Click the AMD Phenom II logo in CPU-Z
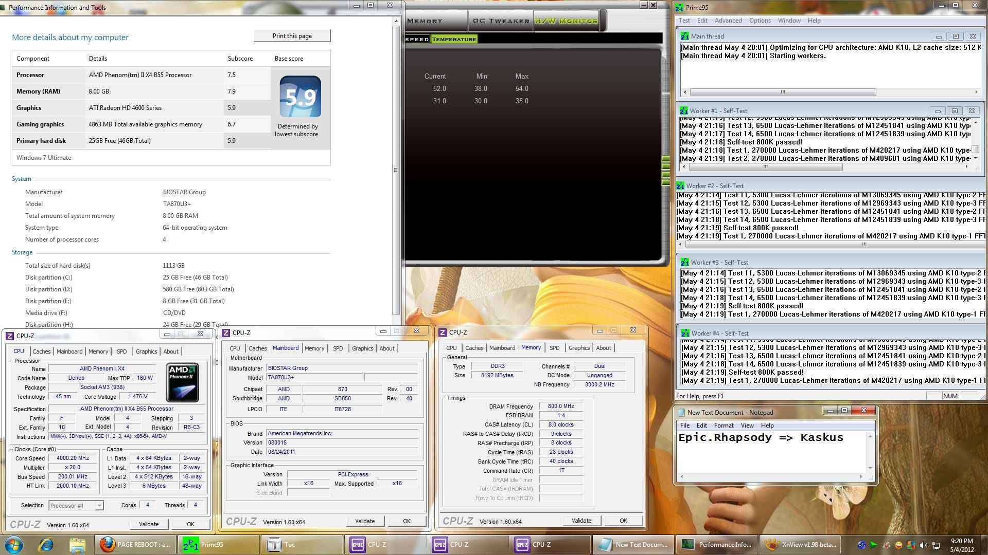The image size is (988, 555). click(183, 382)
